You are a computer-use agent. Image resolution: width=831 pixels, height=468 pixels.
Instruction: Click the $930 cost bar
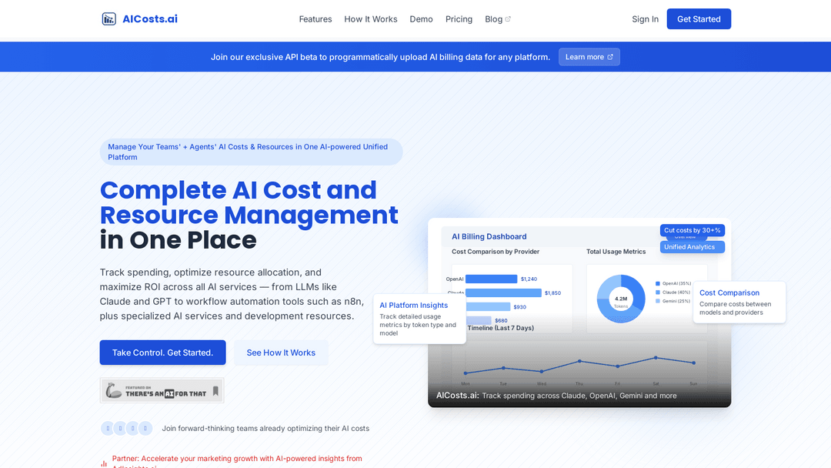[488, 306]
